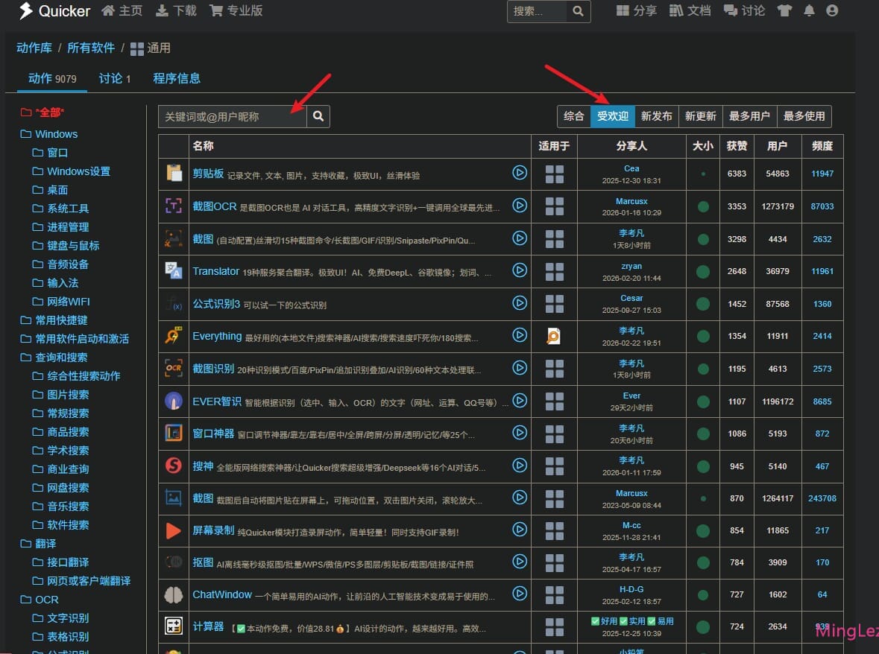Image resolution: width=879 pixels, height=654 pixels.
Task: Click the 关键词或@用户昵称 search field
Action: [x=232, y=116]
